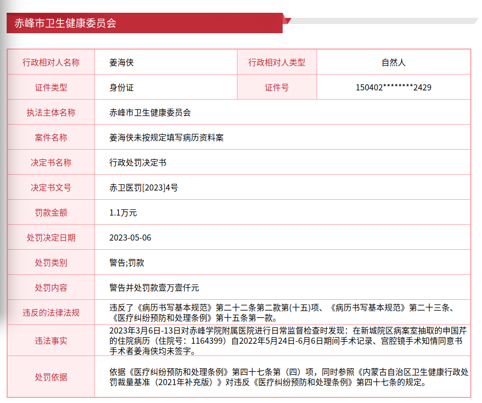The width and height of the screenshot is (482, 403).
Task: Click the value 行政处罚决定书
Action: [138, 162]
